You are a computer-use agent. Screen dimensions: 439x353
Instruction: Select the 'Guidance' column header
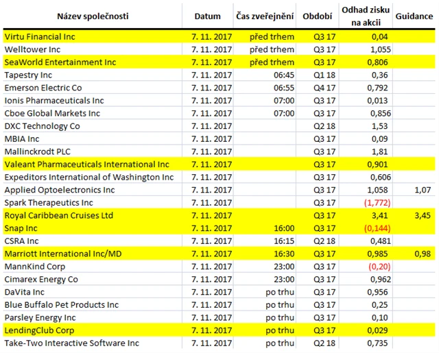tap(414, 16)
